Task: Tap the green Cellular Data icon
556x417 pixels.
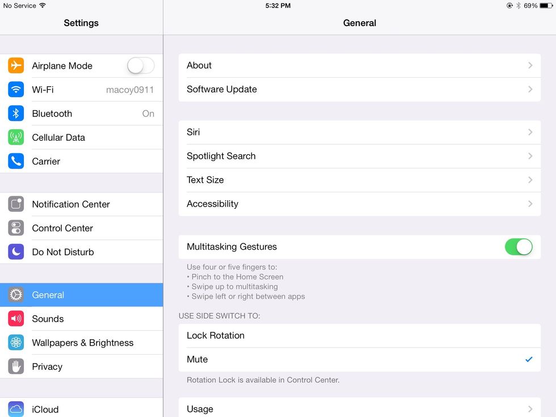Action: [16, 137]
